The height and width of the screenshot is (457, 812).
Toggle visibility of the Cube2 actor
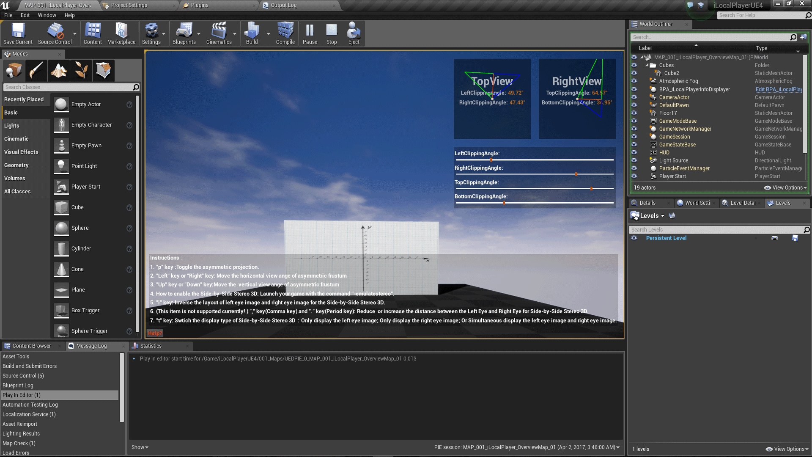point(634,73)
